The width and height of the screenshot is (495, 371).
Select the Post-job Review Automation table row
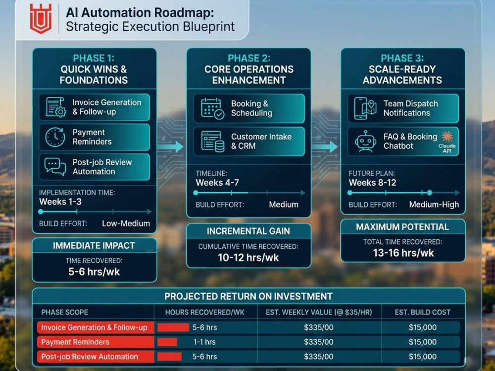248,357
